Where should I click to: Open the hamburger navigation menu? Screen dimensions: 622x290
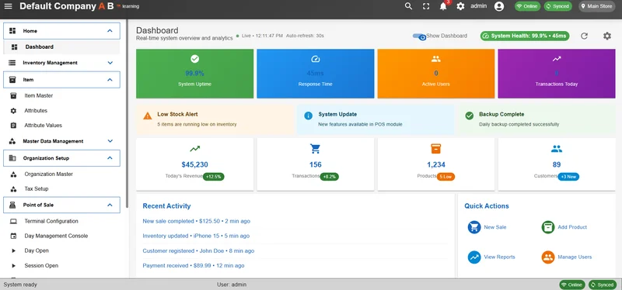[8, 6]
